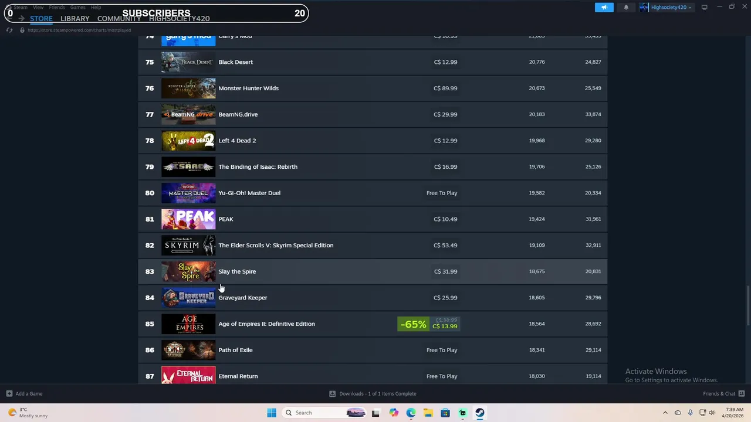Open the notifications bell icon
This screenshot has width=751, height=422.
[626, 7]
